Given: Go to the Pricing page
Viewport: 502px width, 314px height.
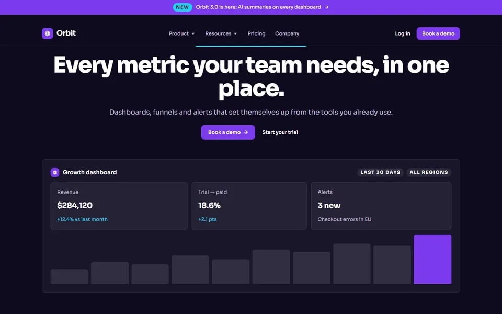Looking at the screenshot, I should coord(256,33).
